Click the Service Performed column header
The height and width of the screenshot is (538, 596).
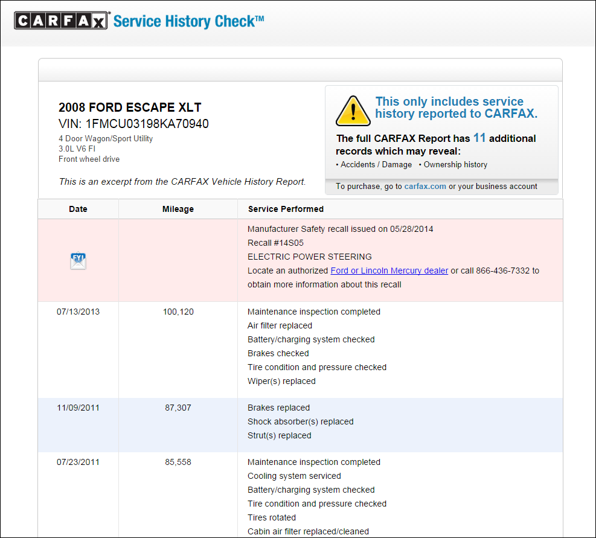click(x=285, y=208)
